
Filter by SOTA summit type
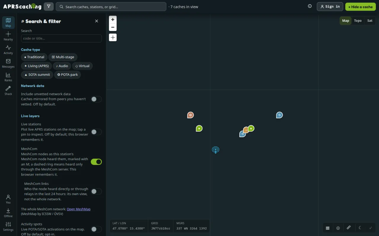pyautogui.click(x=37, y=75)
